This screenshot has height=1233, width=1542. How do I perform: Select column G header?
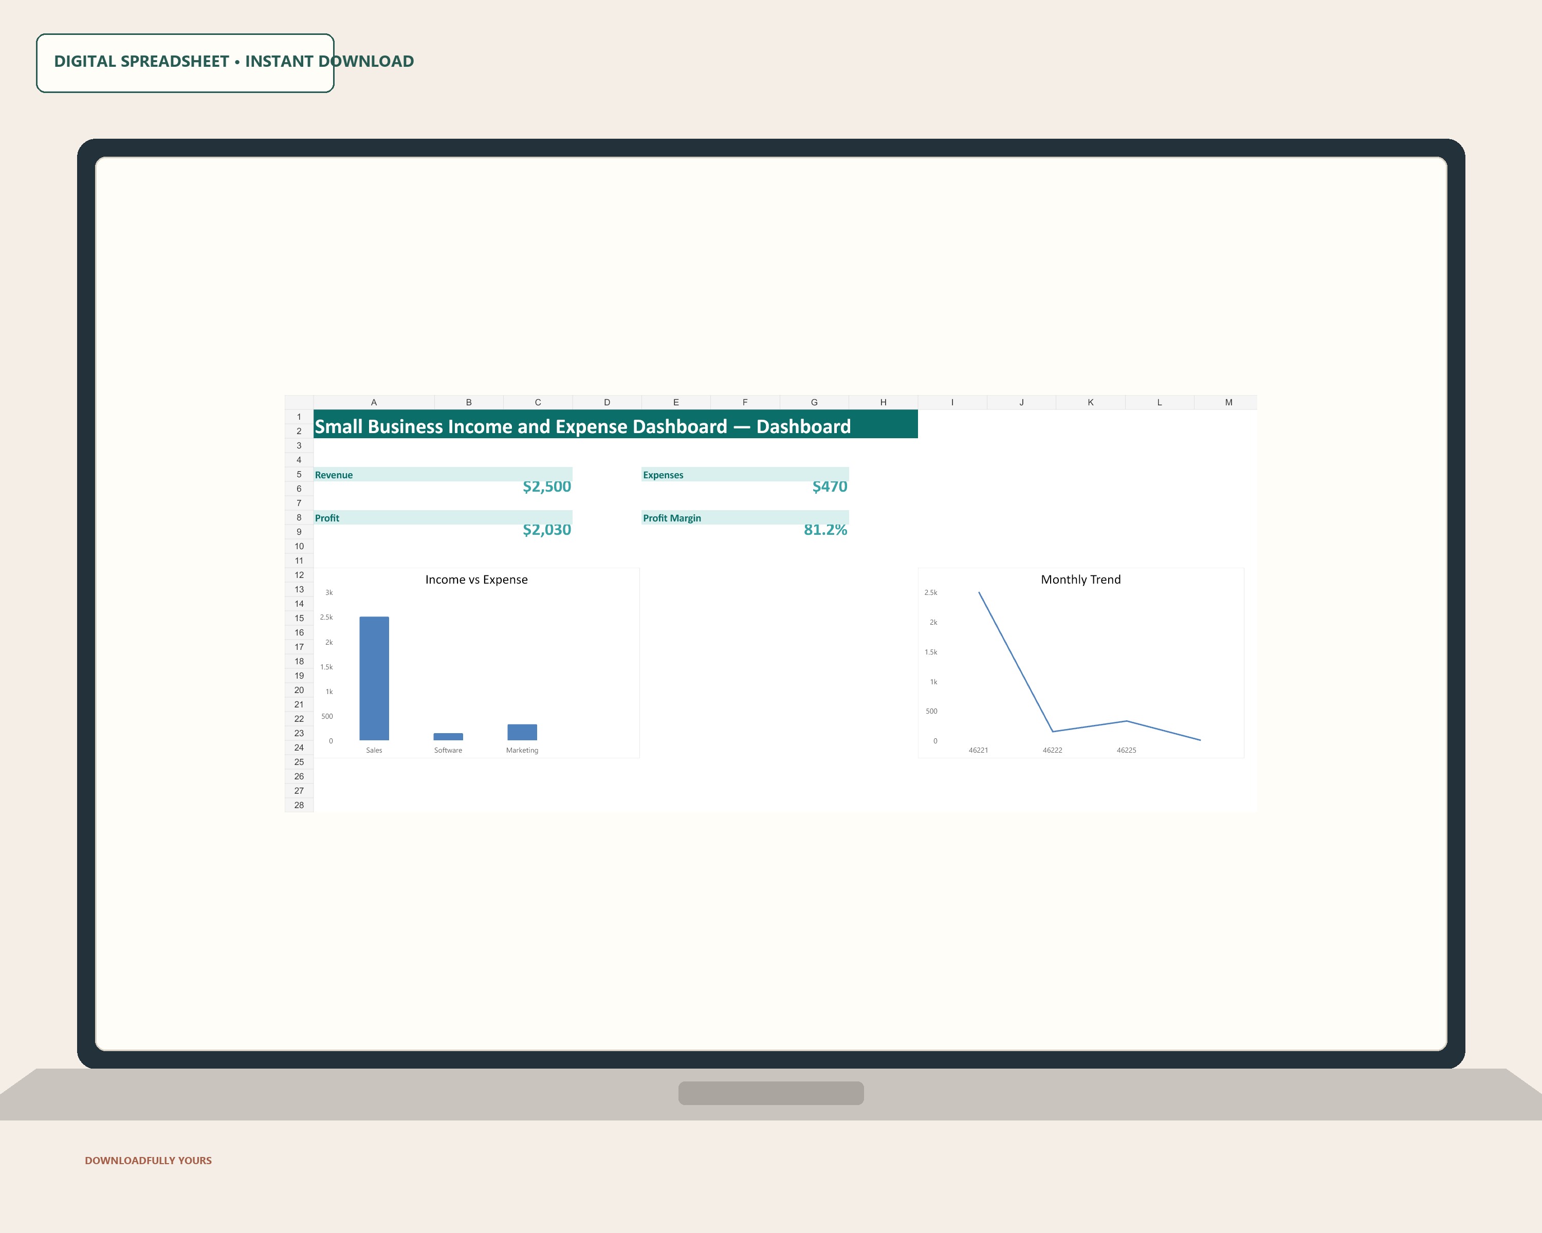814,402
